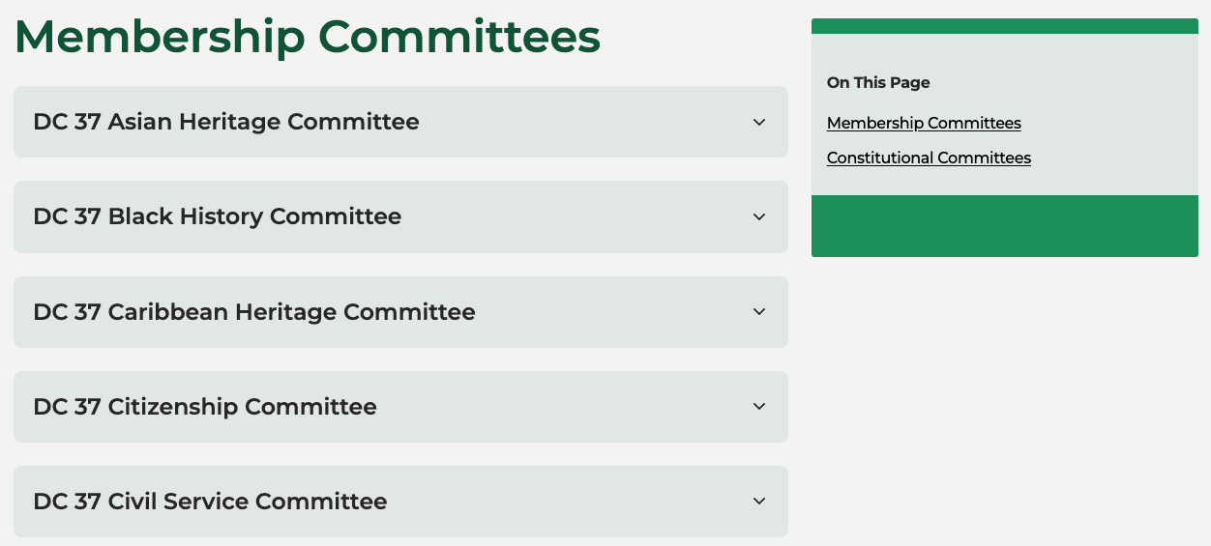The image size is (1211, 546).
Task: Expand the DC 37 Citizenship Committee title
Action: (x=205, y=407)
